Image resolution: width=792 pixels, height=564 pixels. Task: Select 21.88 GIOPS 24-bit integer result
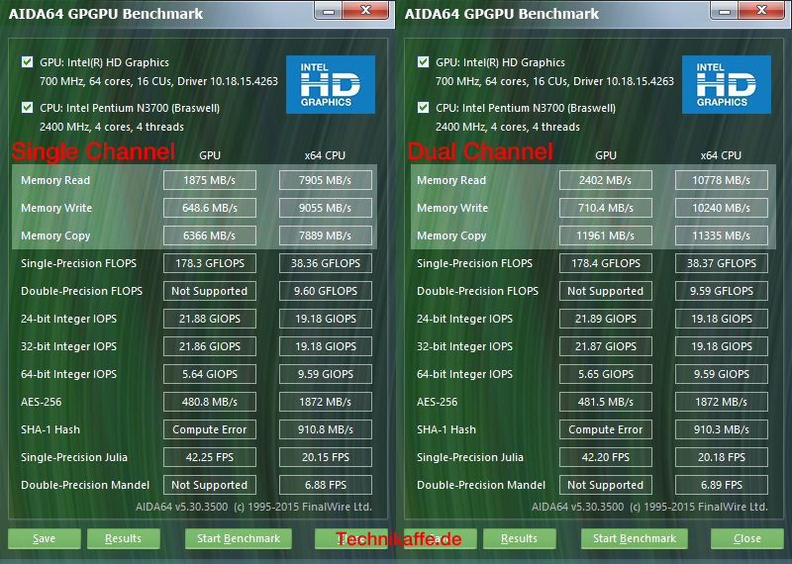point(210,319)
